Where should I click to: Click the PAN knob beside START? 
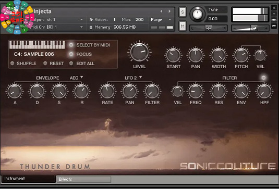pos(196,55)
